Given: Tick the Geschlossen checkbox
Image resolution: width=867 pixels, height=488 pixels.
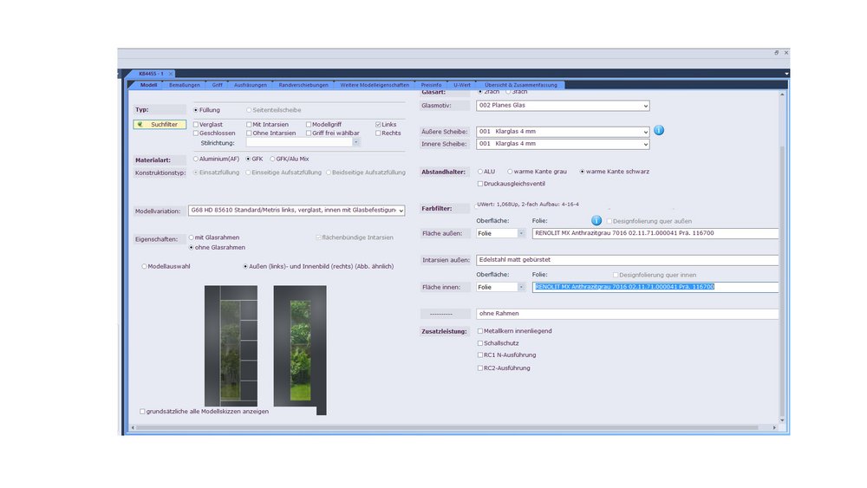Looking at the screenshot, I should (196, 133).
